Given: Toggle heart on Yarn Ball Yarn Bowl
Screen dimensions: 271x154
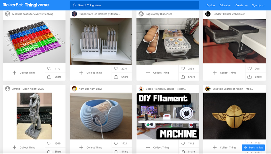Looking at the screenshot, I should (116, 143).
